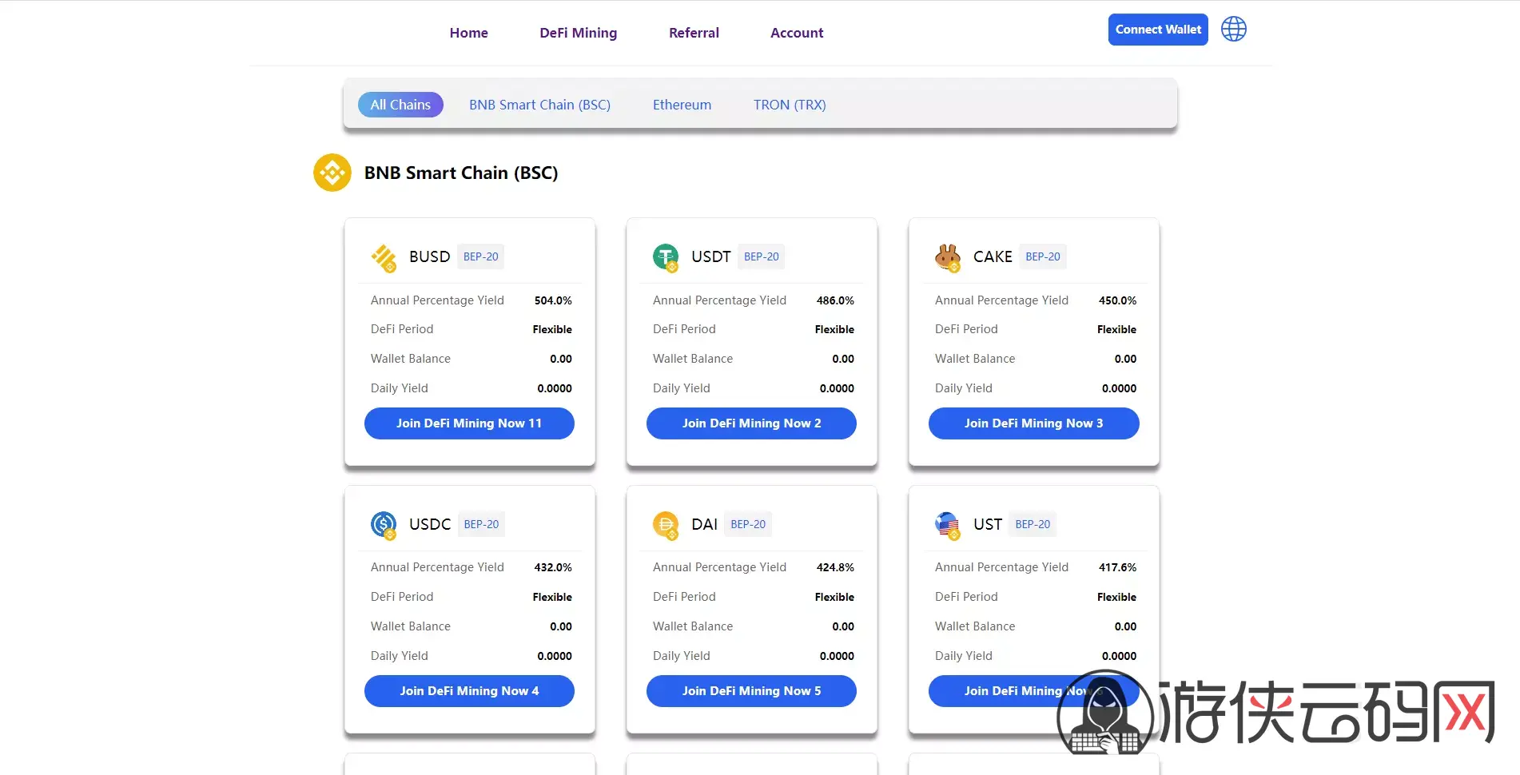Open the Referral page
This screenshot has height=775, width=1520.
pyautogui.click(x=694, y=33)
